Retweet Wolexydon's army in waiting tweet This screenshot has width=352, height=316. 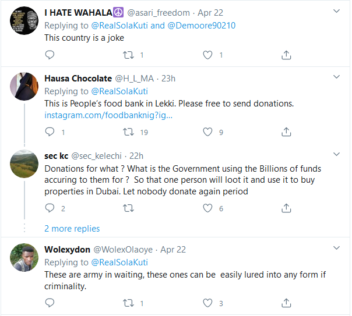pyautogui.click(x=129, y=303)
